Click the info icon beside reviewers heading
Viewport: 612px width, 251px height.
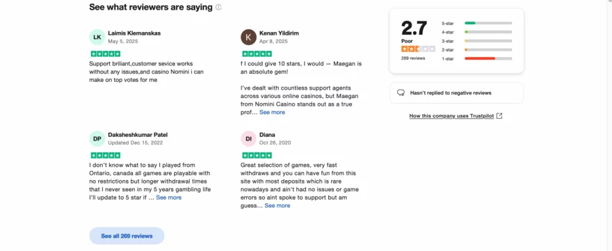tap(218, 8)
